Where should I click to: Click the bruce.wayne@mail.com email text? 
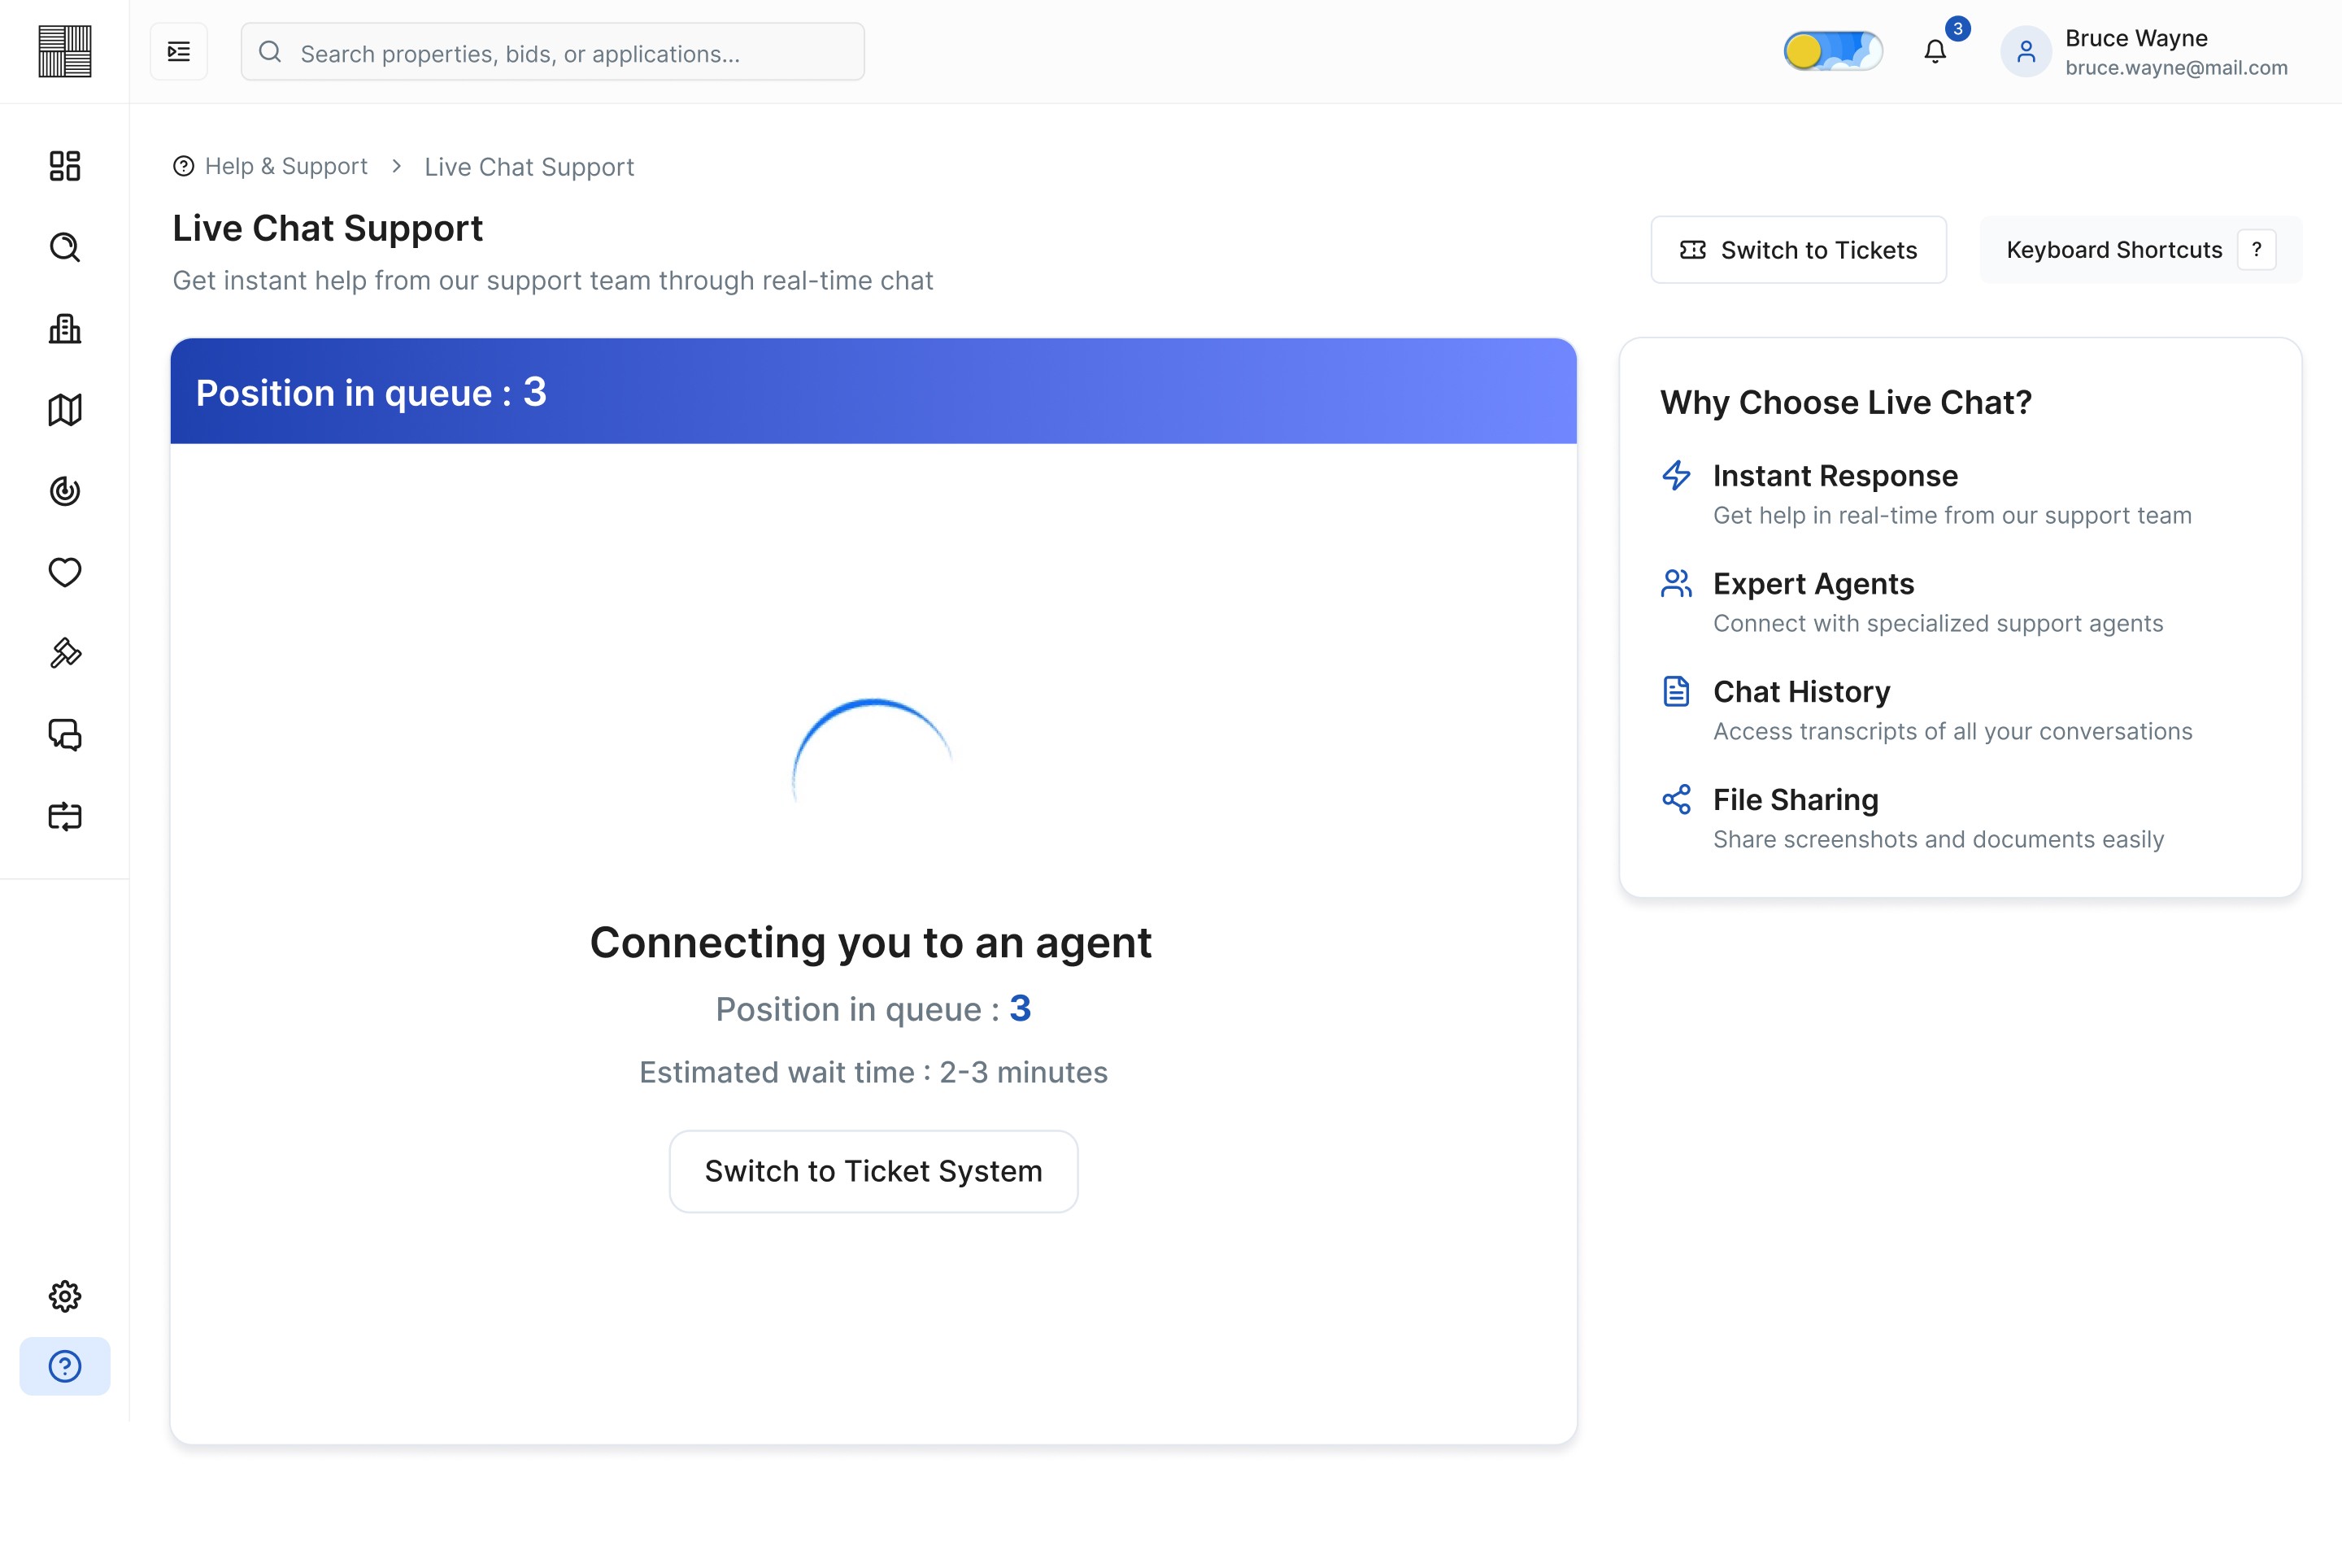(2176, 68)
